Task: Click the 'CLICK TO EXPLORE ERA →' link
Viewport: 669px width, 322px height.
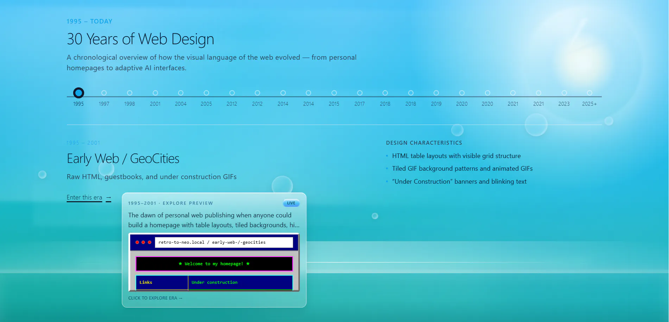Action: [x=155, y=298]
